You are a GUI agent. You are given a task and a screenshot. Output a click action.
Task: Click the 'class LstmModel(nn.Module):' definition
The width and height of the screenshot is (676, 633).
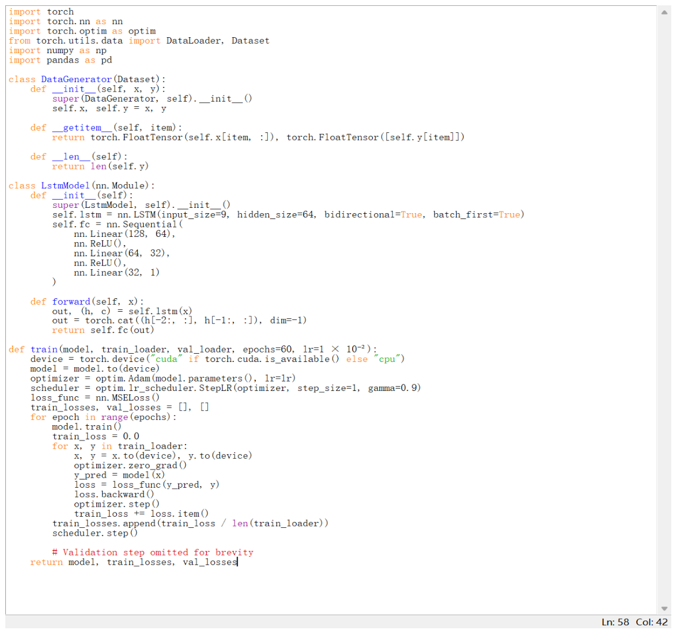[x=82, y=186]
